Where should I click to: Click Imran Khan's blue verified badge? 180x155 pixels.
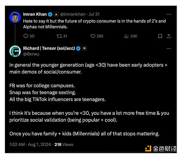50,14
